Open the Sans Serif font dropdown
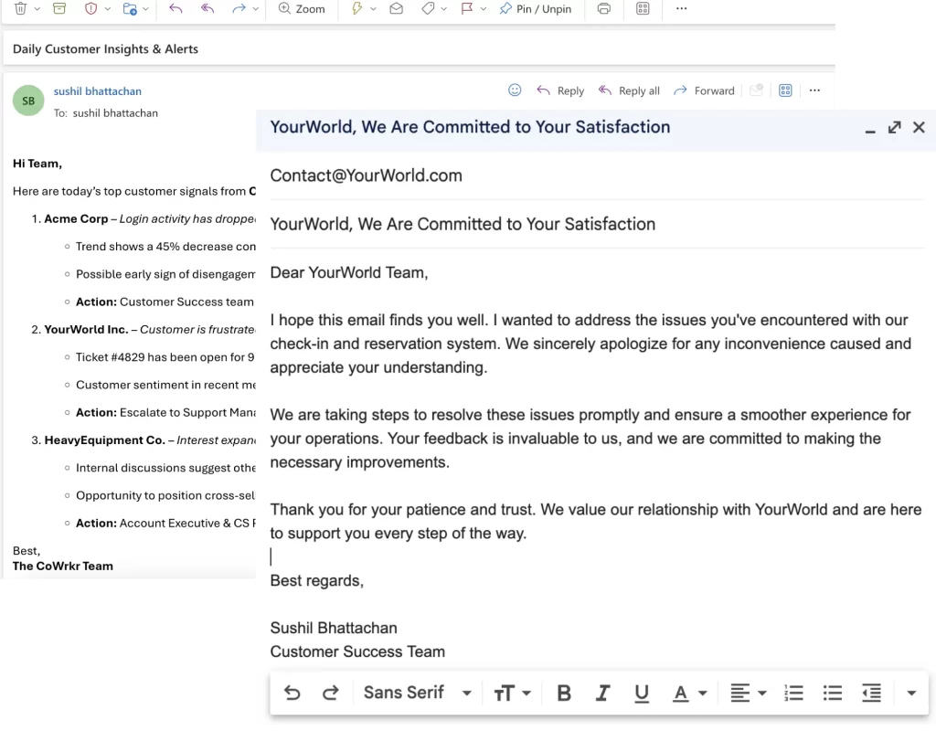The width and height of the screenshot is (936, 731). pos(418,693)
